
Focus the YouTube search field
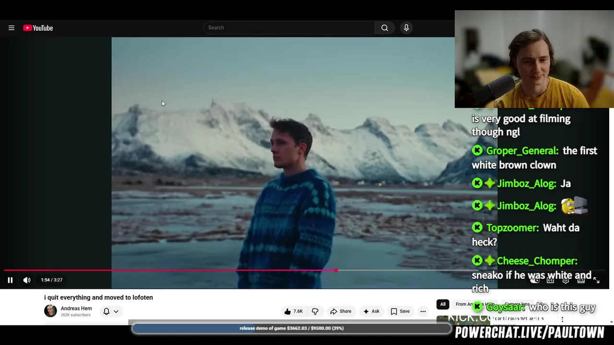[289, 28]
